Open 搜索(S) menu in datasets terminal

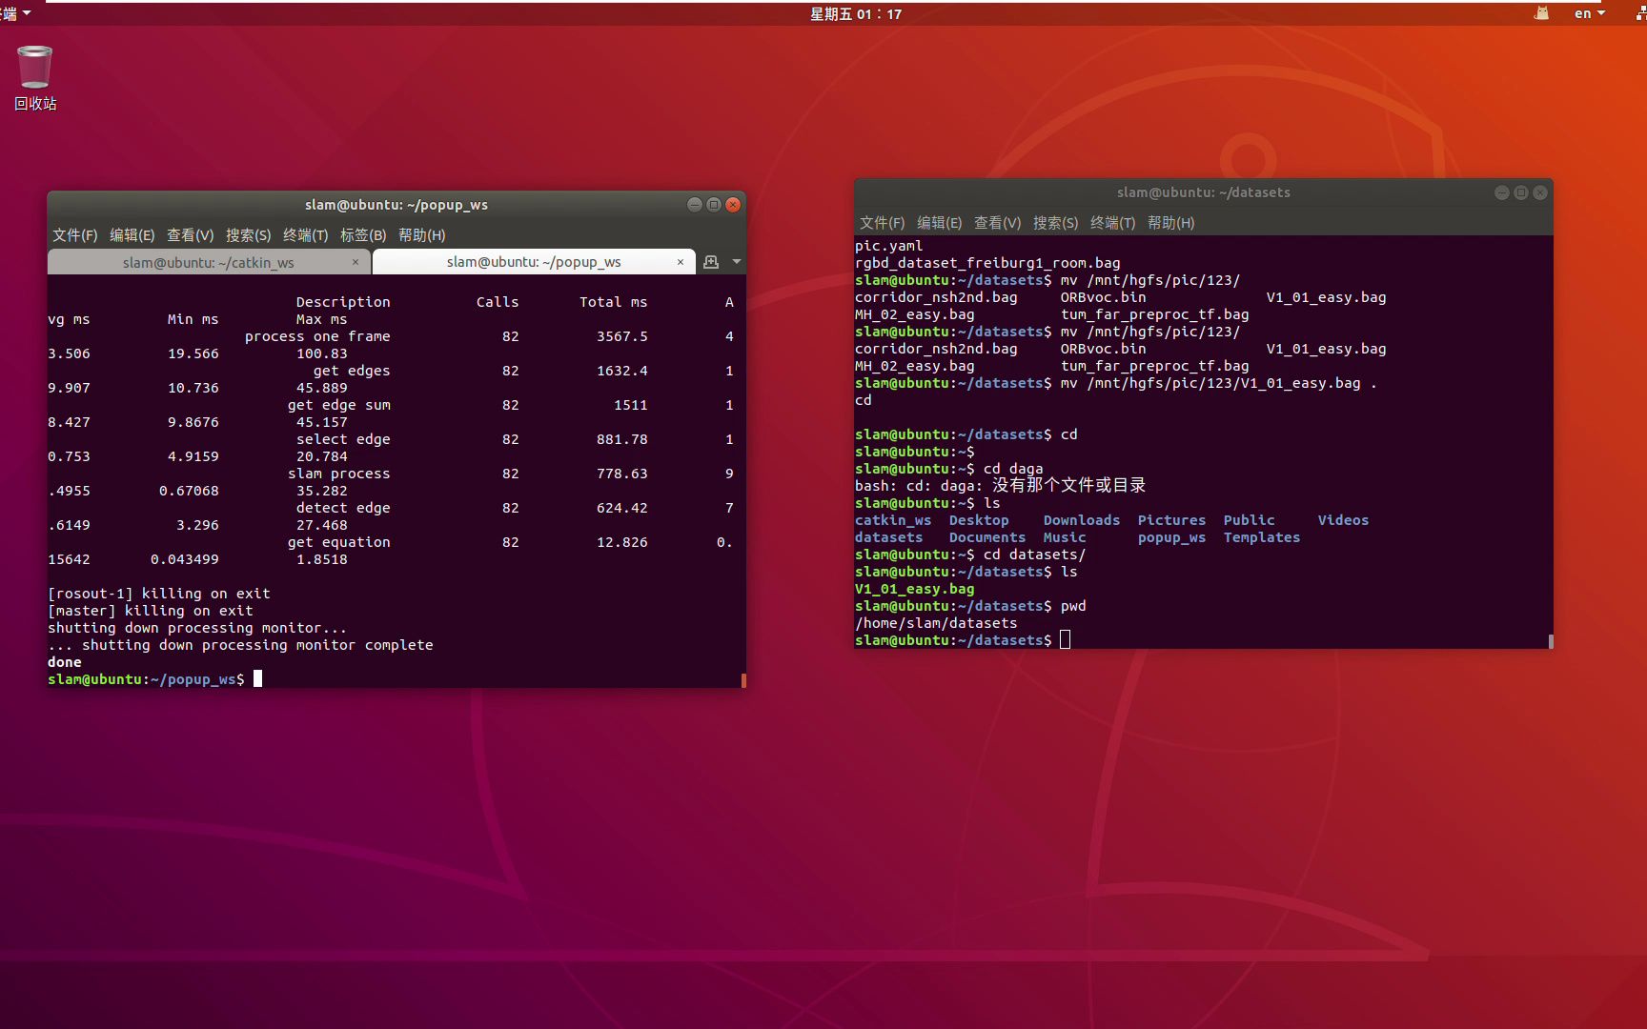1056,223
